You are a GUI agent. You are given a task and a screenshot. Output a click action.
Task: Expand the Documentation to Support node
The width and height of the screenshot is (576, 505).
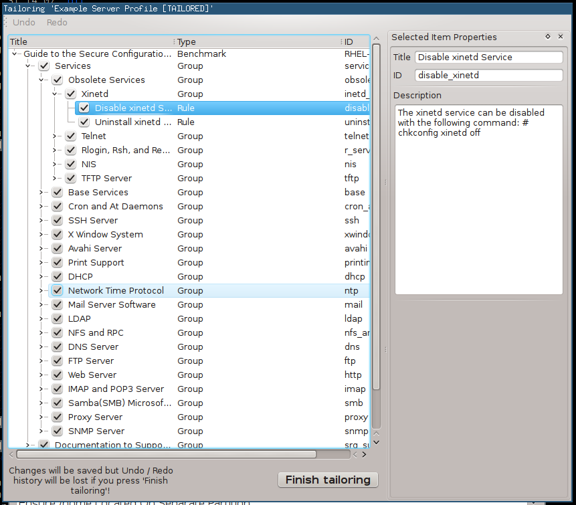pyautogui.click(x=28, y=445)
